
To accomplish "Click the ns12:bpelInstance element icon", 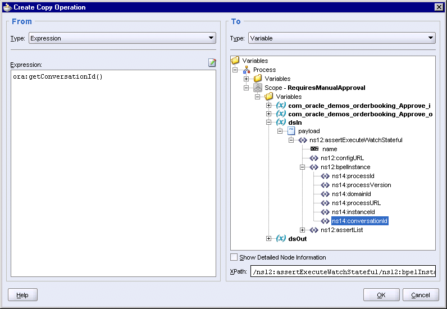I will point(314,167).
